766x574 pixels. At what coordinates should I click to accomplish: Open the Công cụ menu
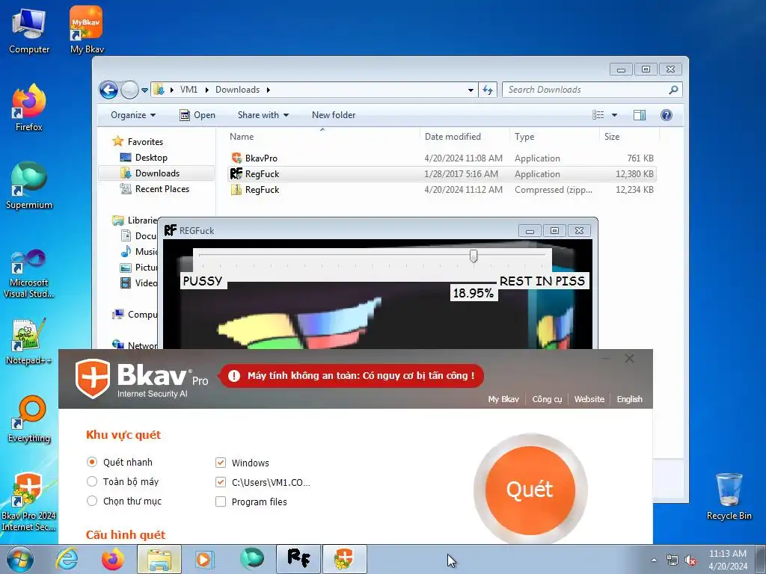tap(547, 399)
